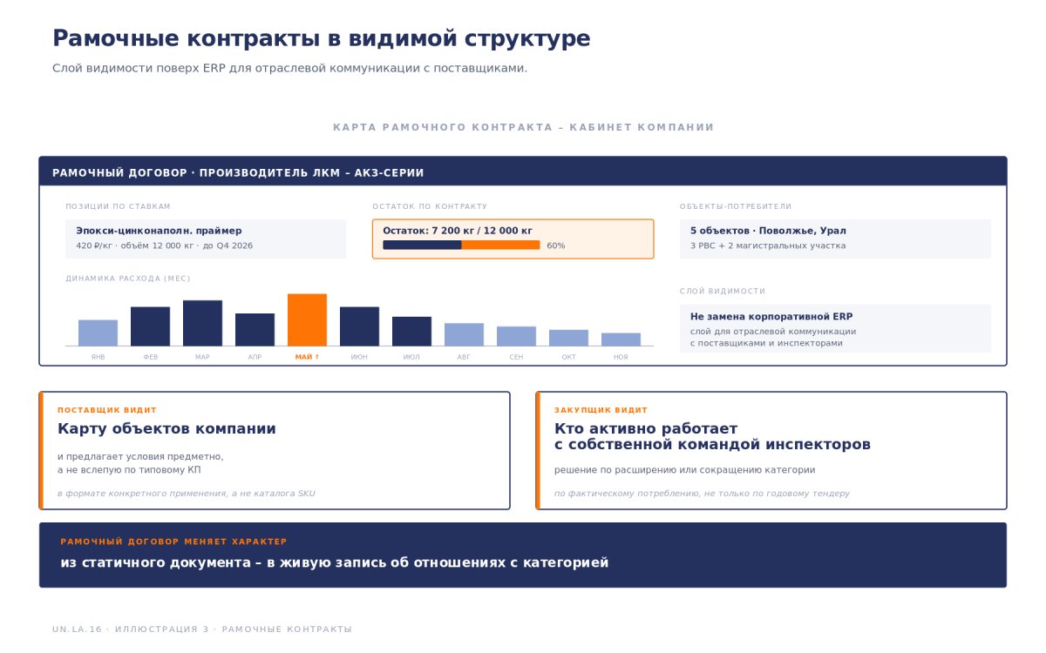Click the «Рамочные контракты в видимой структуре» heading
The image size is (1046, 653).
click(x=322, y=39)
